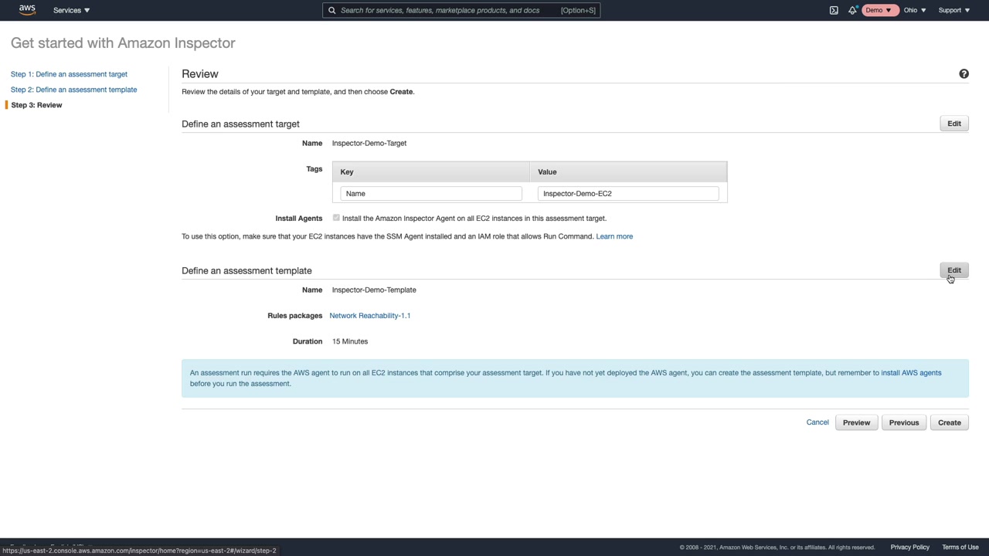This screenshot has width=989, height=556.
Task: Toggle Install Amazon Inspector Agent checkbox
Action: tap(336, 218)
